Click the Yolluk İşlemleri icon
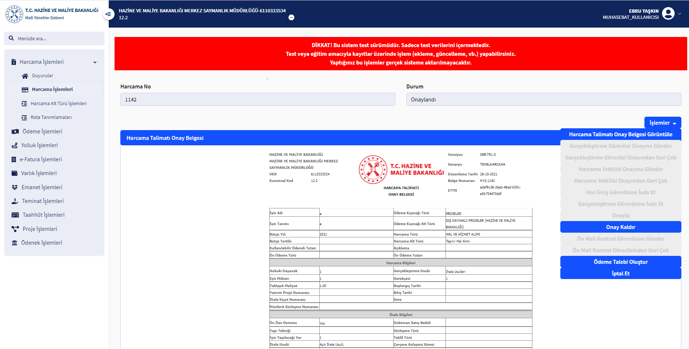Image resolution: width=689 pixels, height=349 pixels. pos(14,145)
